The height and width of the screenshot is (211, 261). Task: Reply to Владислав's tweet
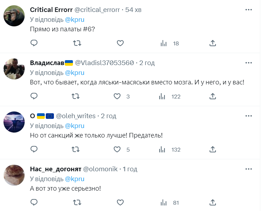tap(34, 96)
